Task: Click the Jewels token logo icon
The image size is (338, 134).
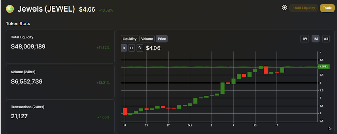Action: tap(10, 9)
